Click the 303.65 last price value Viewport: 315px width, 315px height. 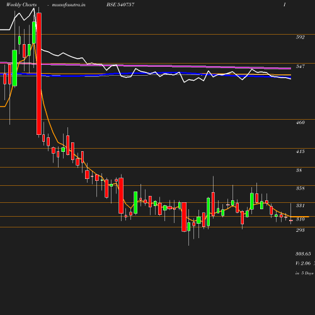(x=303, y=254)
